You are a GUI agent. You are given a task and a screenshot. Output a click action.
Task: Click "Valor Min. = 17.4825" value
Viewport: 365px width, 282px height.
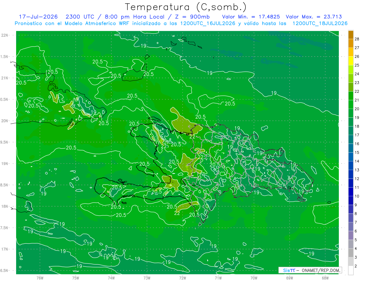click(251, 17)
